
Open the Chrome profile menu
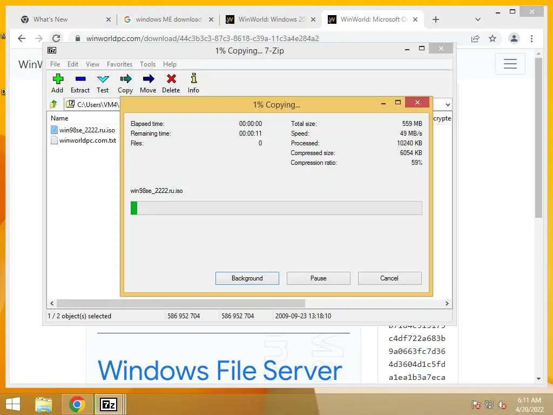click(x=514, y=38)
